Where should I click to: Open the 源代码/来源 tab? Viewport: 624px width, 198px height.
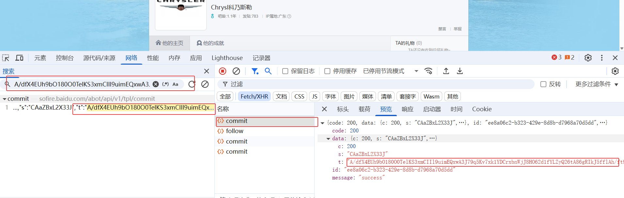(x=99, y=58)
